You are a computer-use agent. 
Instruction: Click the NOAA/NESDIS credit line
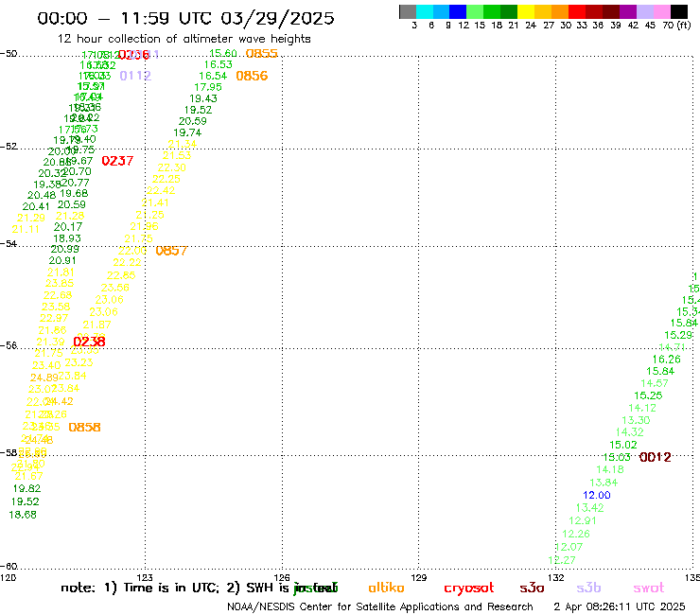(380, 606)
